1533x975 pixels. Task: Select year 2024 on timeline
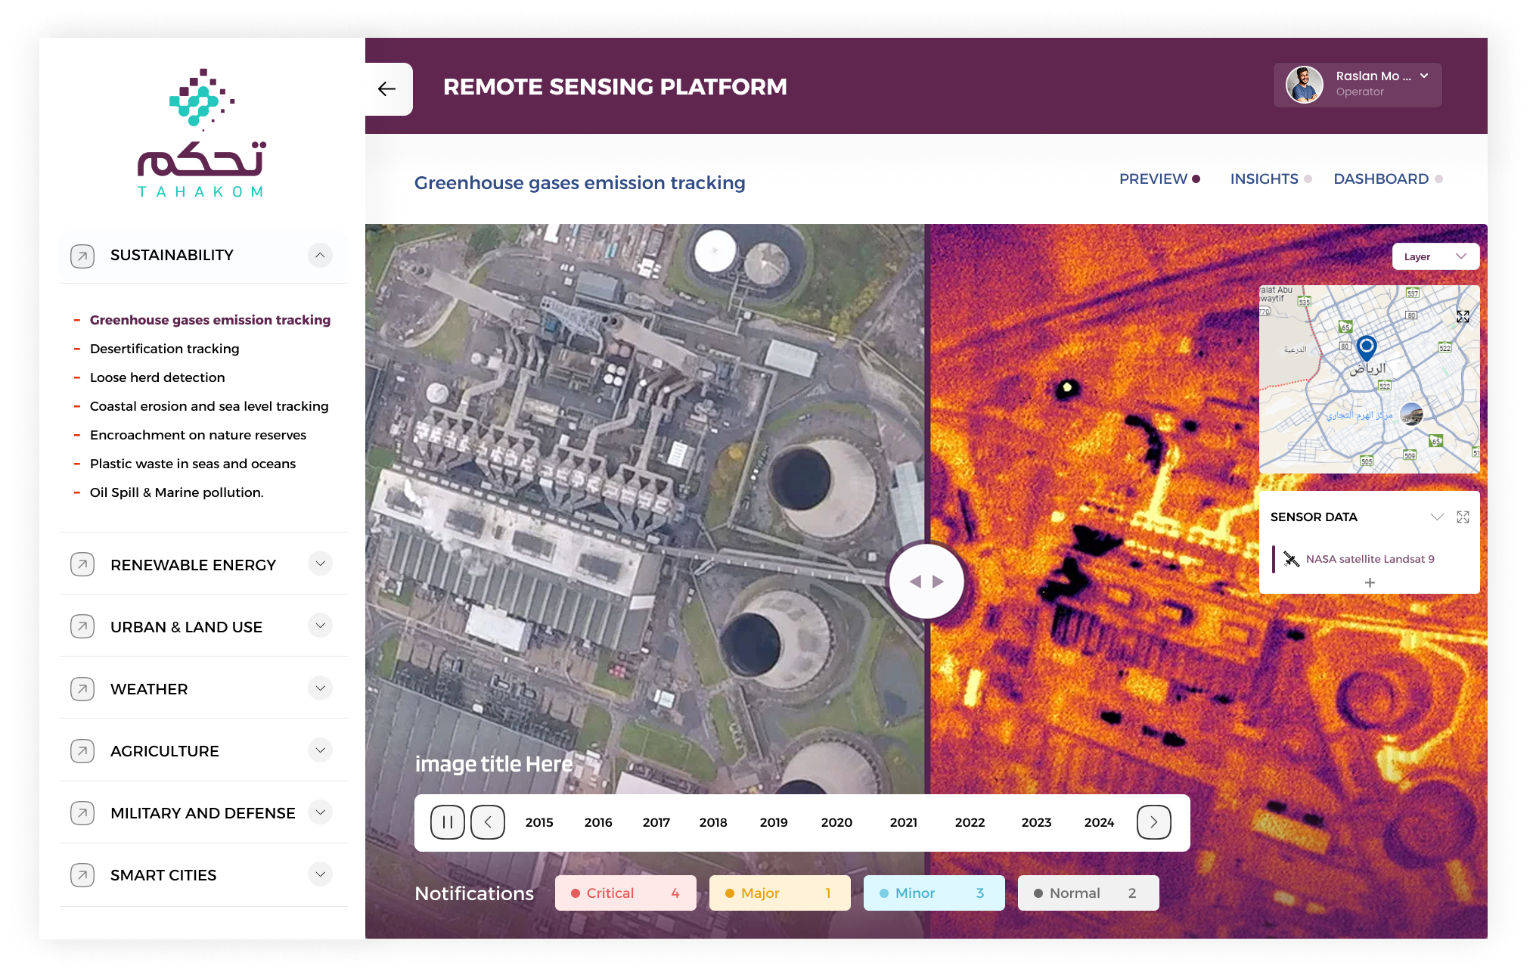pyautogui.click(x=1099, y=822)
